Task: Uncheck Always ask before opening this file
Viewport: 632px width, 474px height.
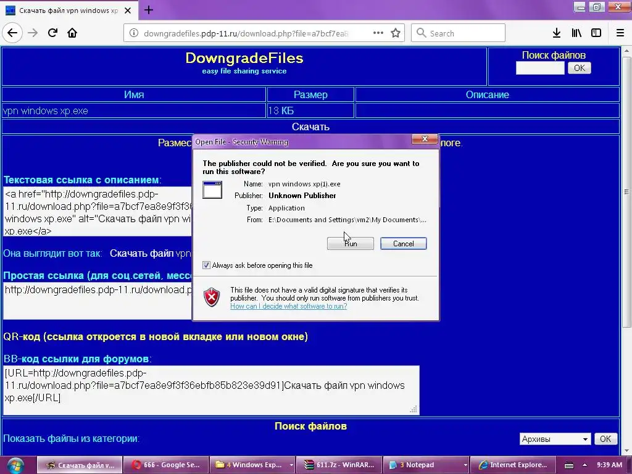Action: click(x=206, y=265)
